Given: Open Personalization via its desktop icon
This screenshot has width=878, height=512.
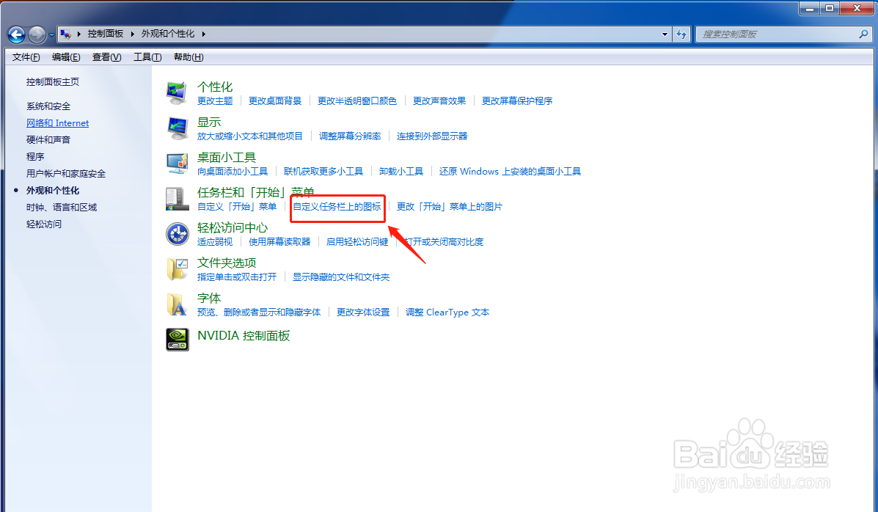Looking at the screenshot, I should [177, 92].
